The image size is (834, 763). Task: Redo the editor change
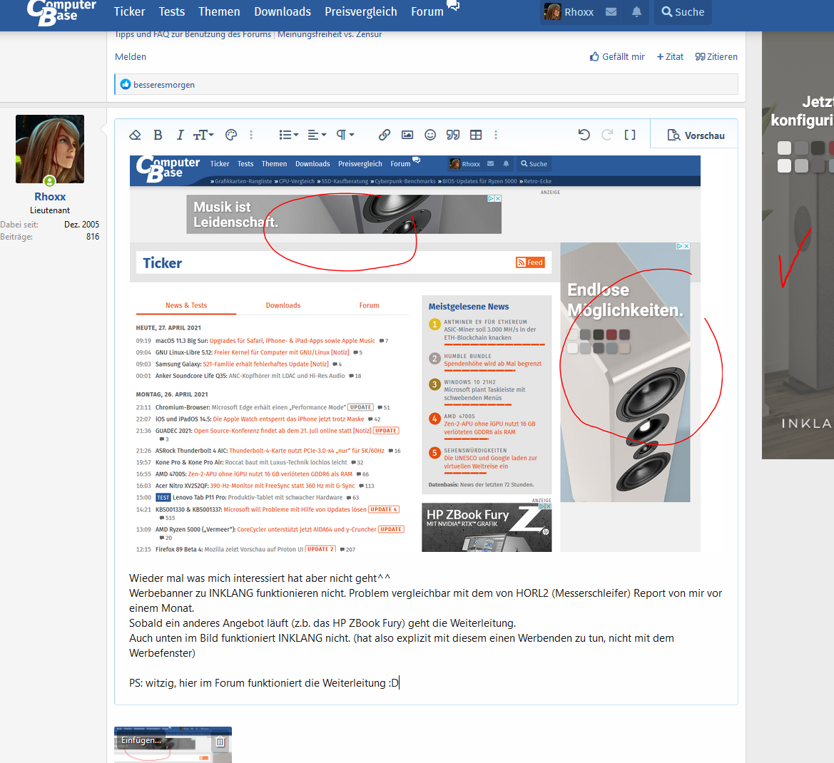(x=607, y=135)
